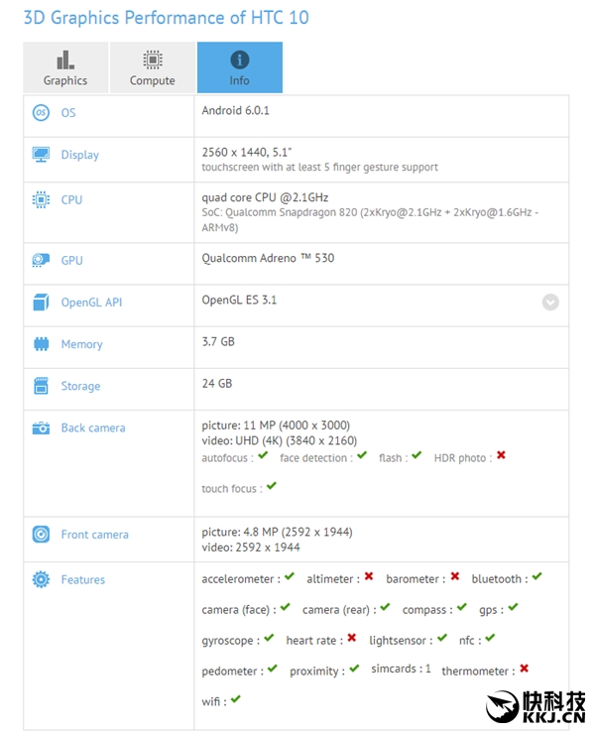Select the Info tab
This screenshot has height=733, width=595.
[x=240, y=67]
